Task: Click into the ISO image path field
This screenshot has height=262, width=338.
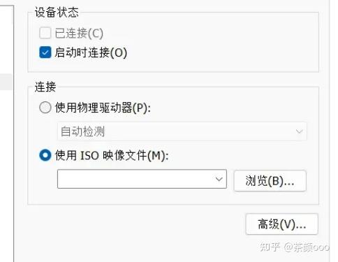Action: point(142,179)
